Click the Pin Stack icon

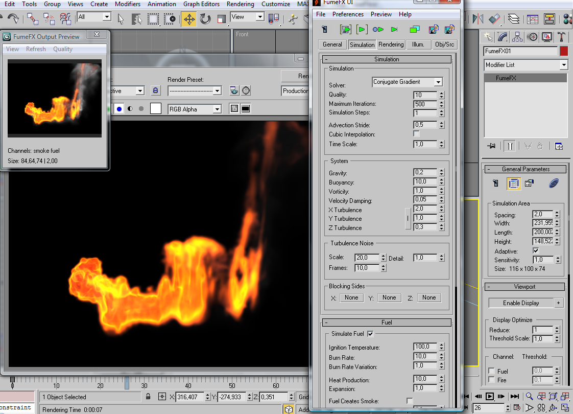click(491, 146)
